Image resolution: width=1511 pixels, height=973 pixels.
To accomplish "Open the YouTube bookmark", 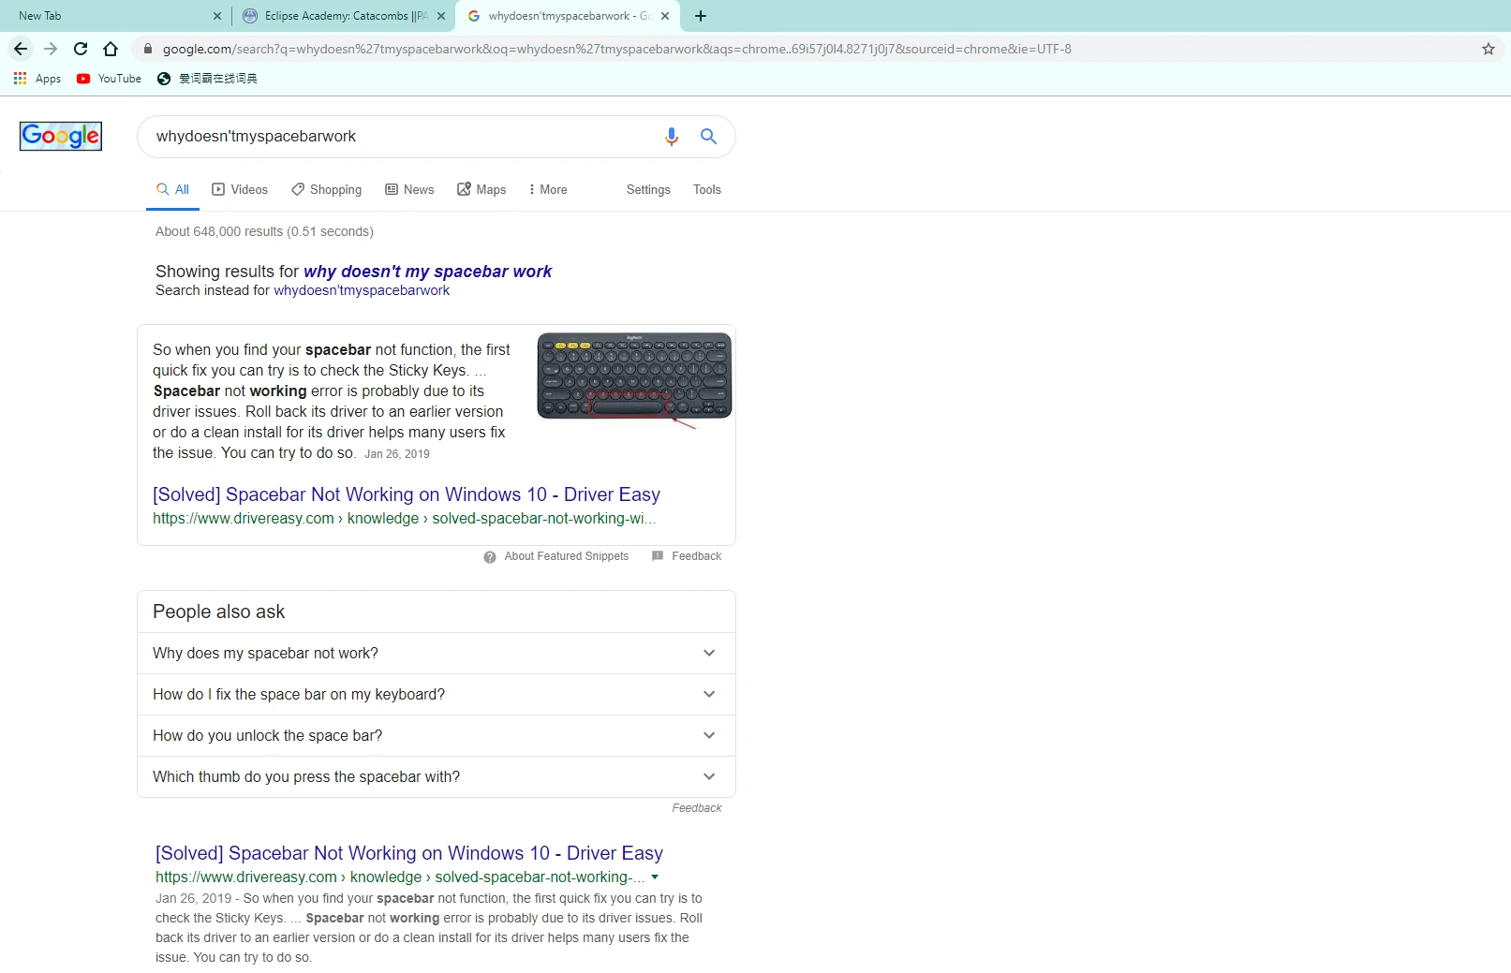I will pyautogui.click(x=110, y=79).
